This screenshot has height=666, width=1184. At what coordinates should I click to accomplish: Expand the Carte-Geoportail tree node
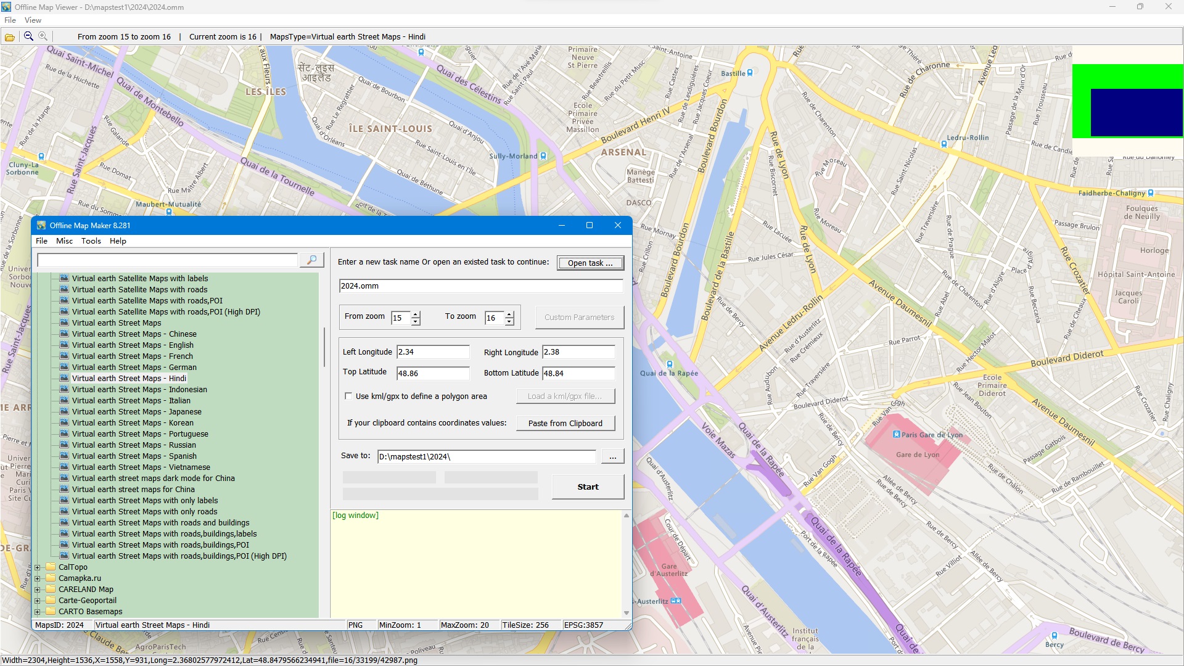point(38,601)
